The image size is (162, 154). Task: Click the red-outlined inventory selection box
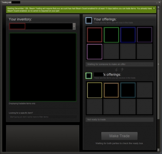pos(17,26)
